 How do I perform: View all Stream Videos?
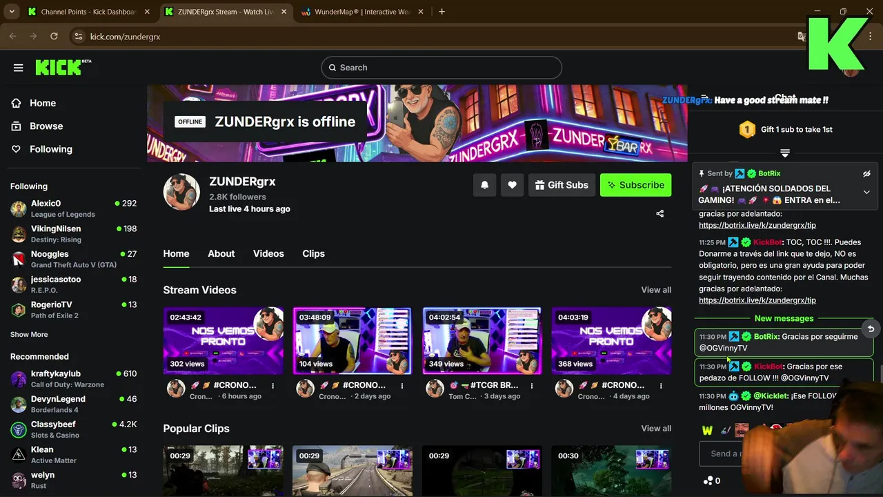coord(656,290)
